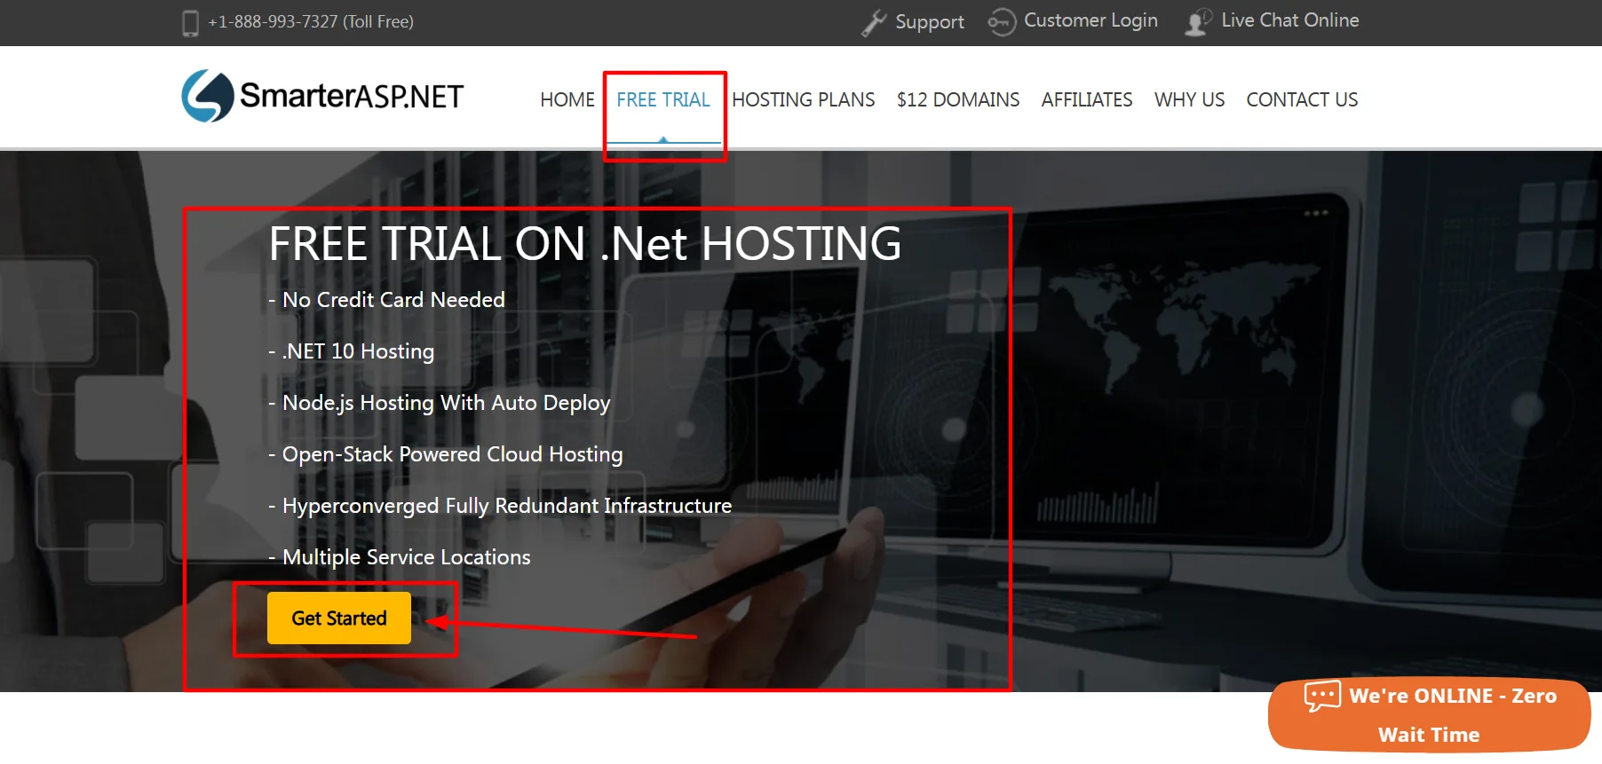Click the toll-free phone number
1602x764 pixels.
(311, 22)
